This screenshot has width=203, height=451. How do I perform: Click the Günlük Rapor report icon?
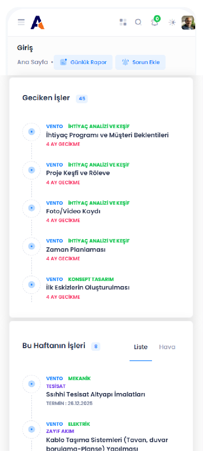point(63,62)
